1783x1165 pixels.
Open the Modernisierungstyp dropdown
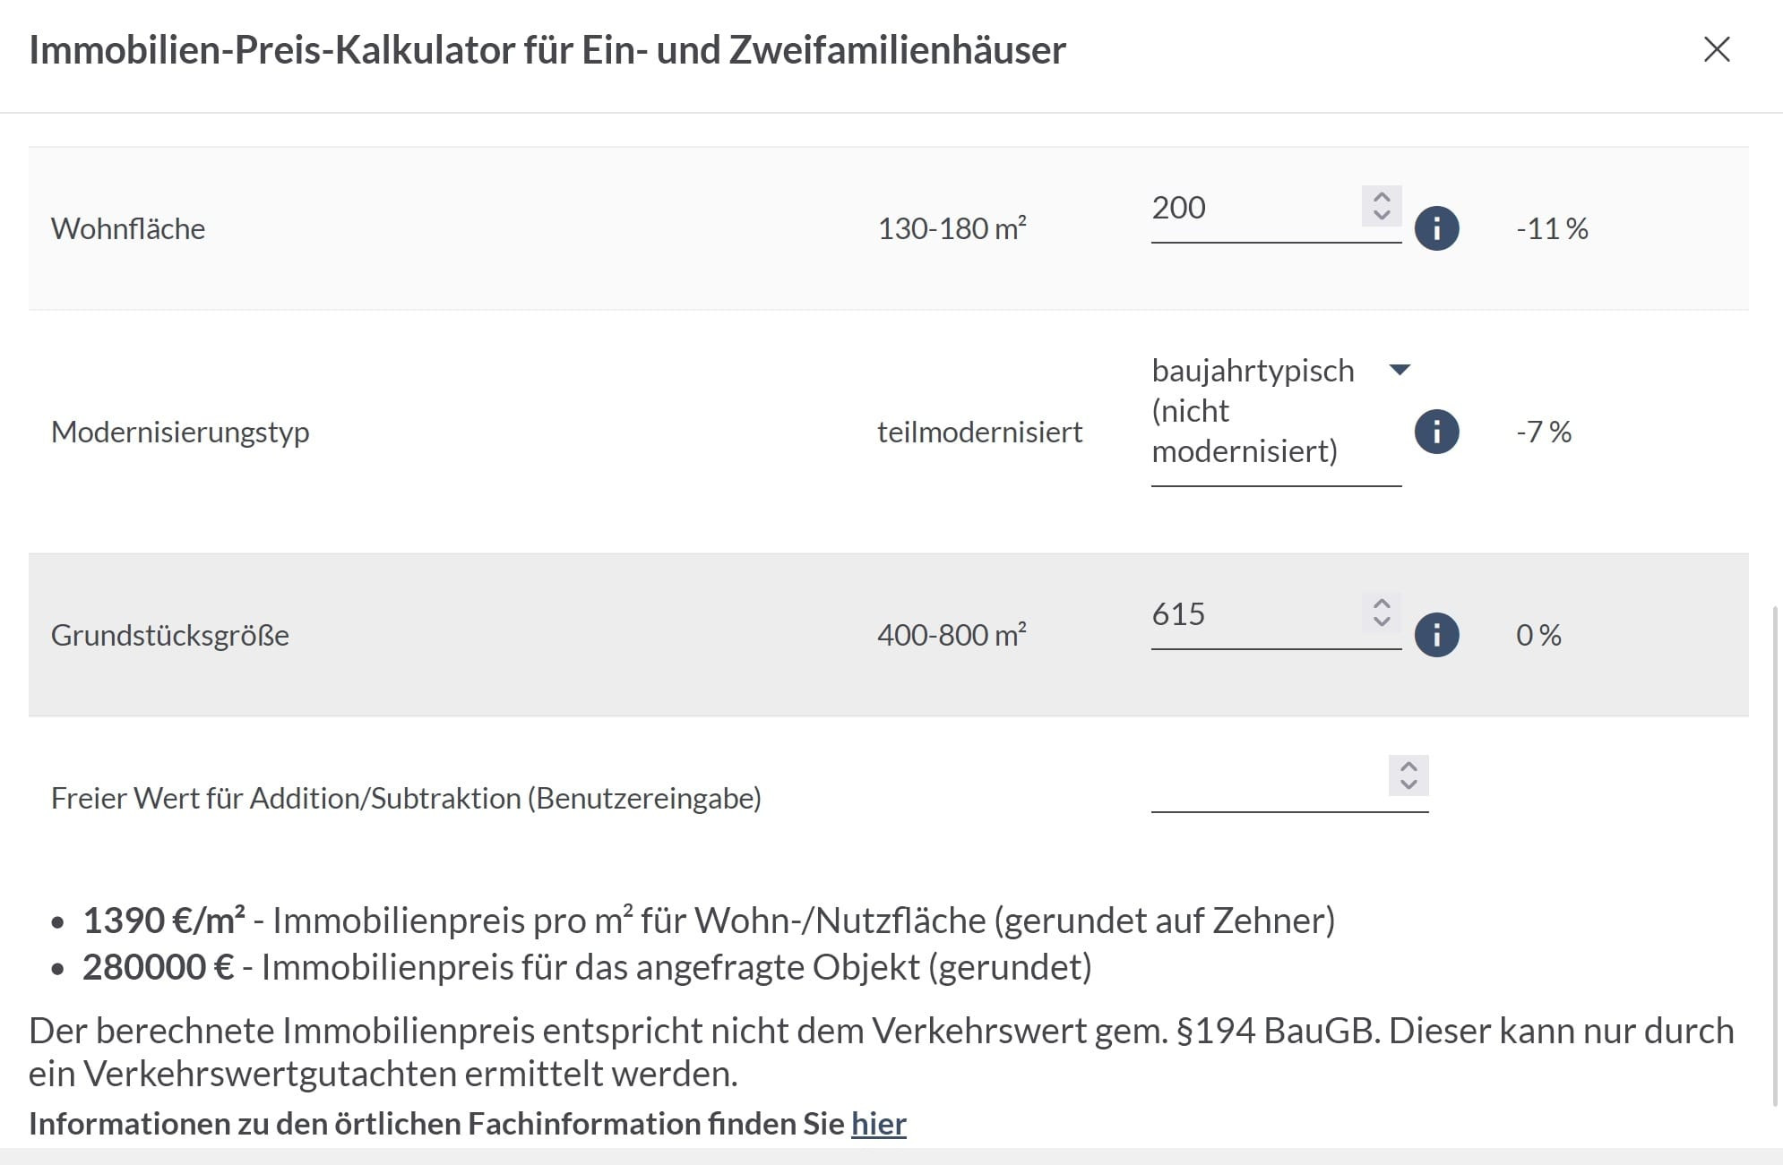1400,370
